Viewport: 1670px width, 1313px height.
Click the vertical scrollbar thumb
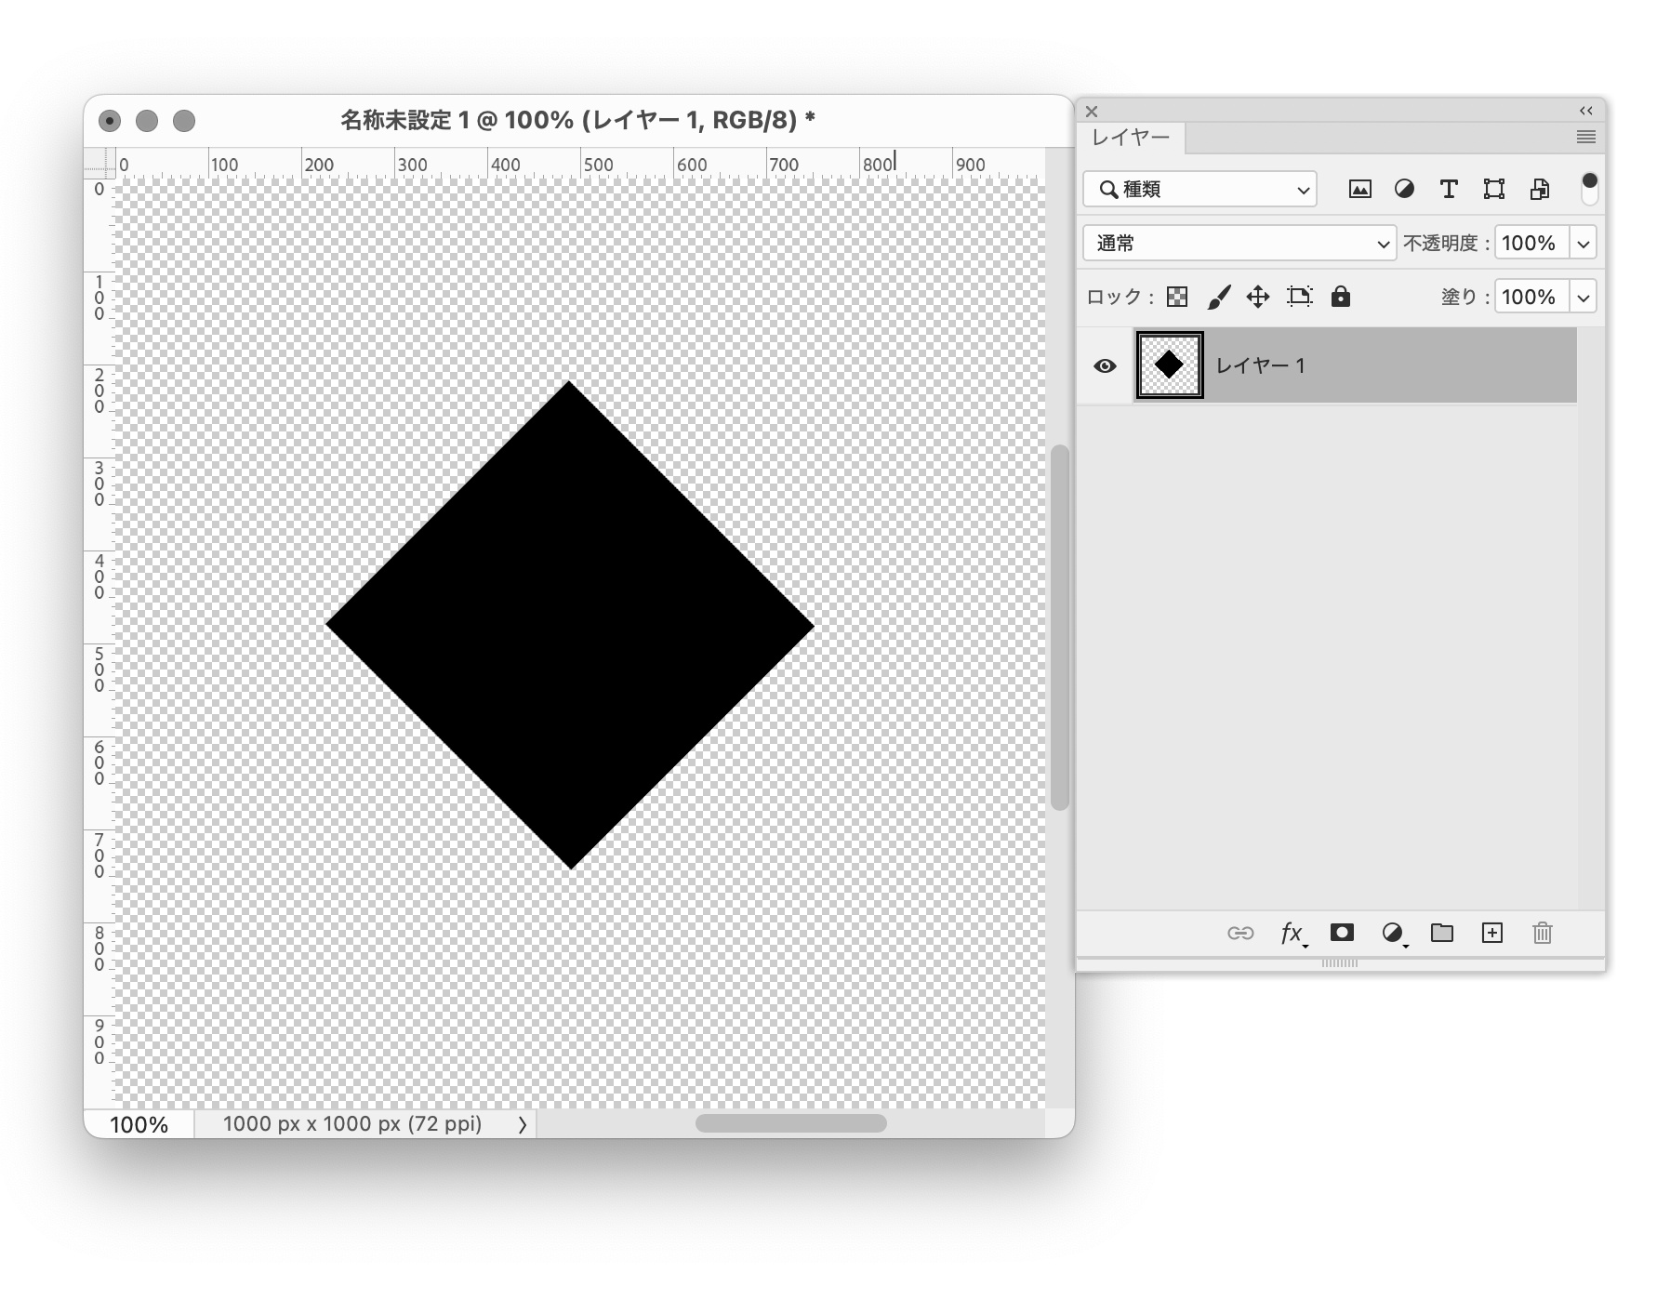click(1060, 628)
